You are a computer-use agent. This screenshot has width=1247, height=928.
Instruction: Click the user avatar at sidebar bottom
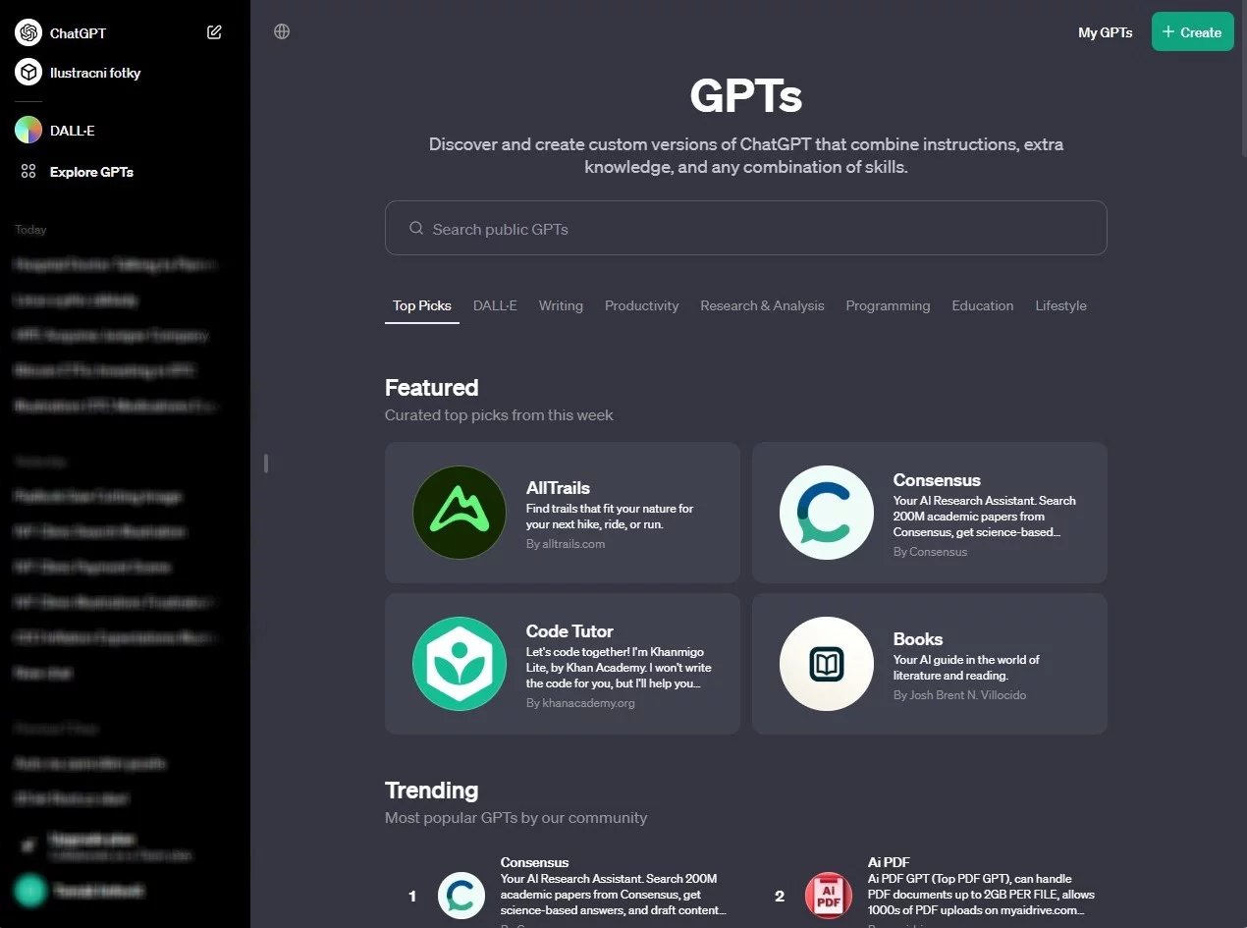click(x=29, y=891)
